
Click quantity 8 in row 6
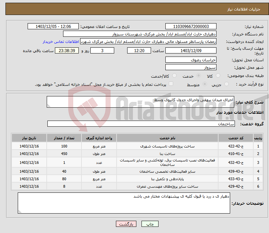[64, 186]
